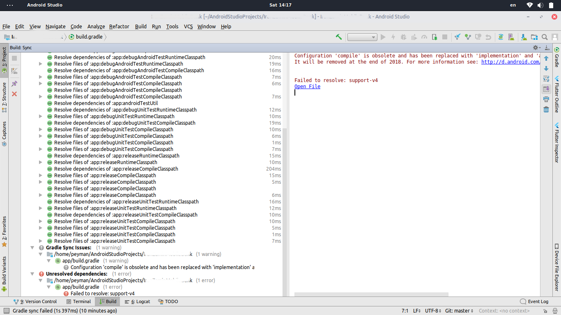The image size is (561, 315).
Task: Click the system volume icon
Action: coord(540,5)
